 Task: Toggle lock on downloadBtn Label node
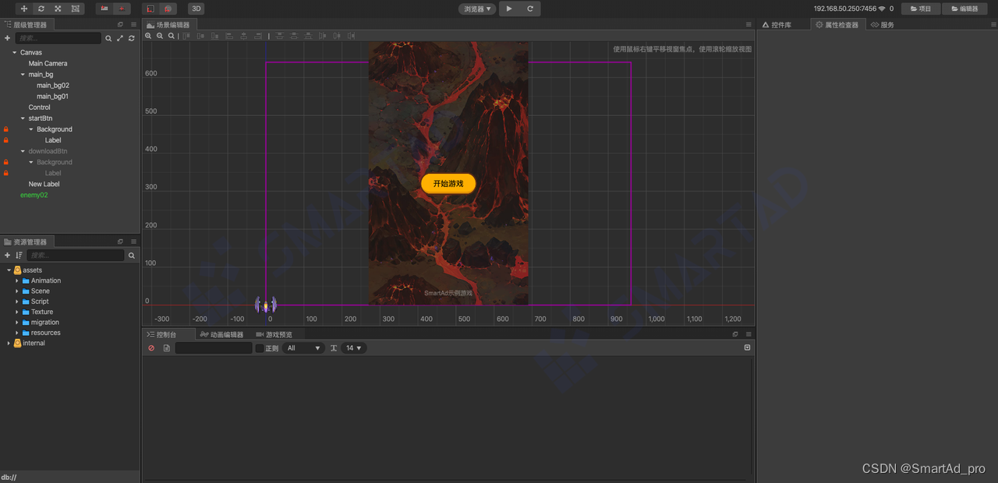click(5, 173)
